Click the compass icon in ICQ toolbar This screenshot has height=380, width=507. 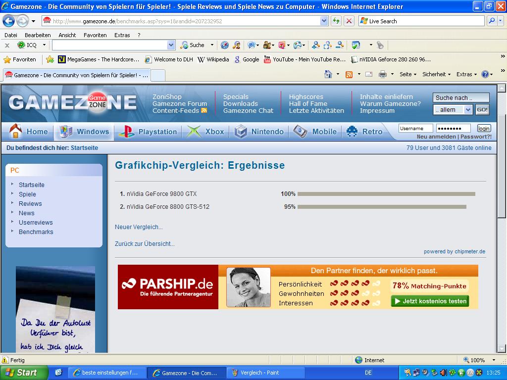click(x=224, y=45)
